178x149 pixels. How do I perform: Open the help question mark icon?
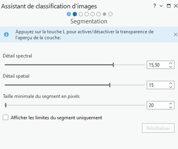[x=155, y=6]
